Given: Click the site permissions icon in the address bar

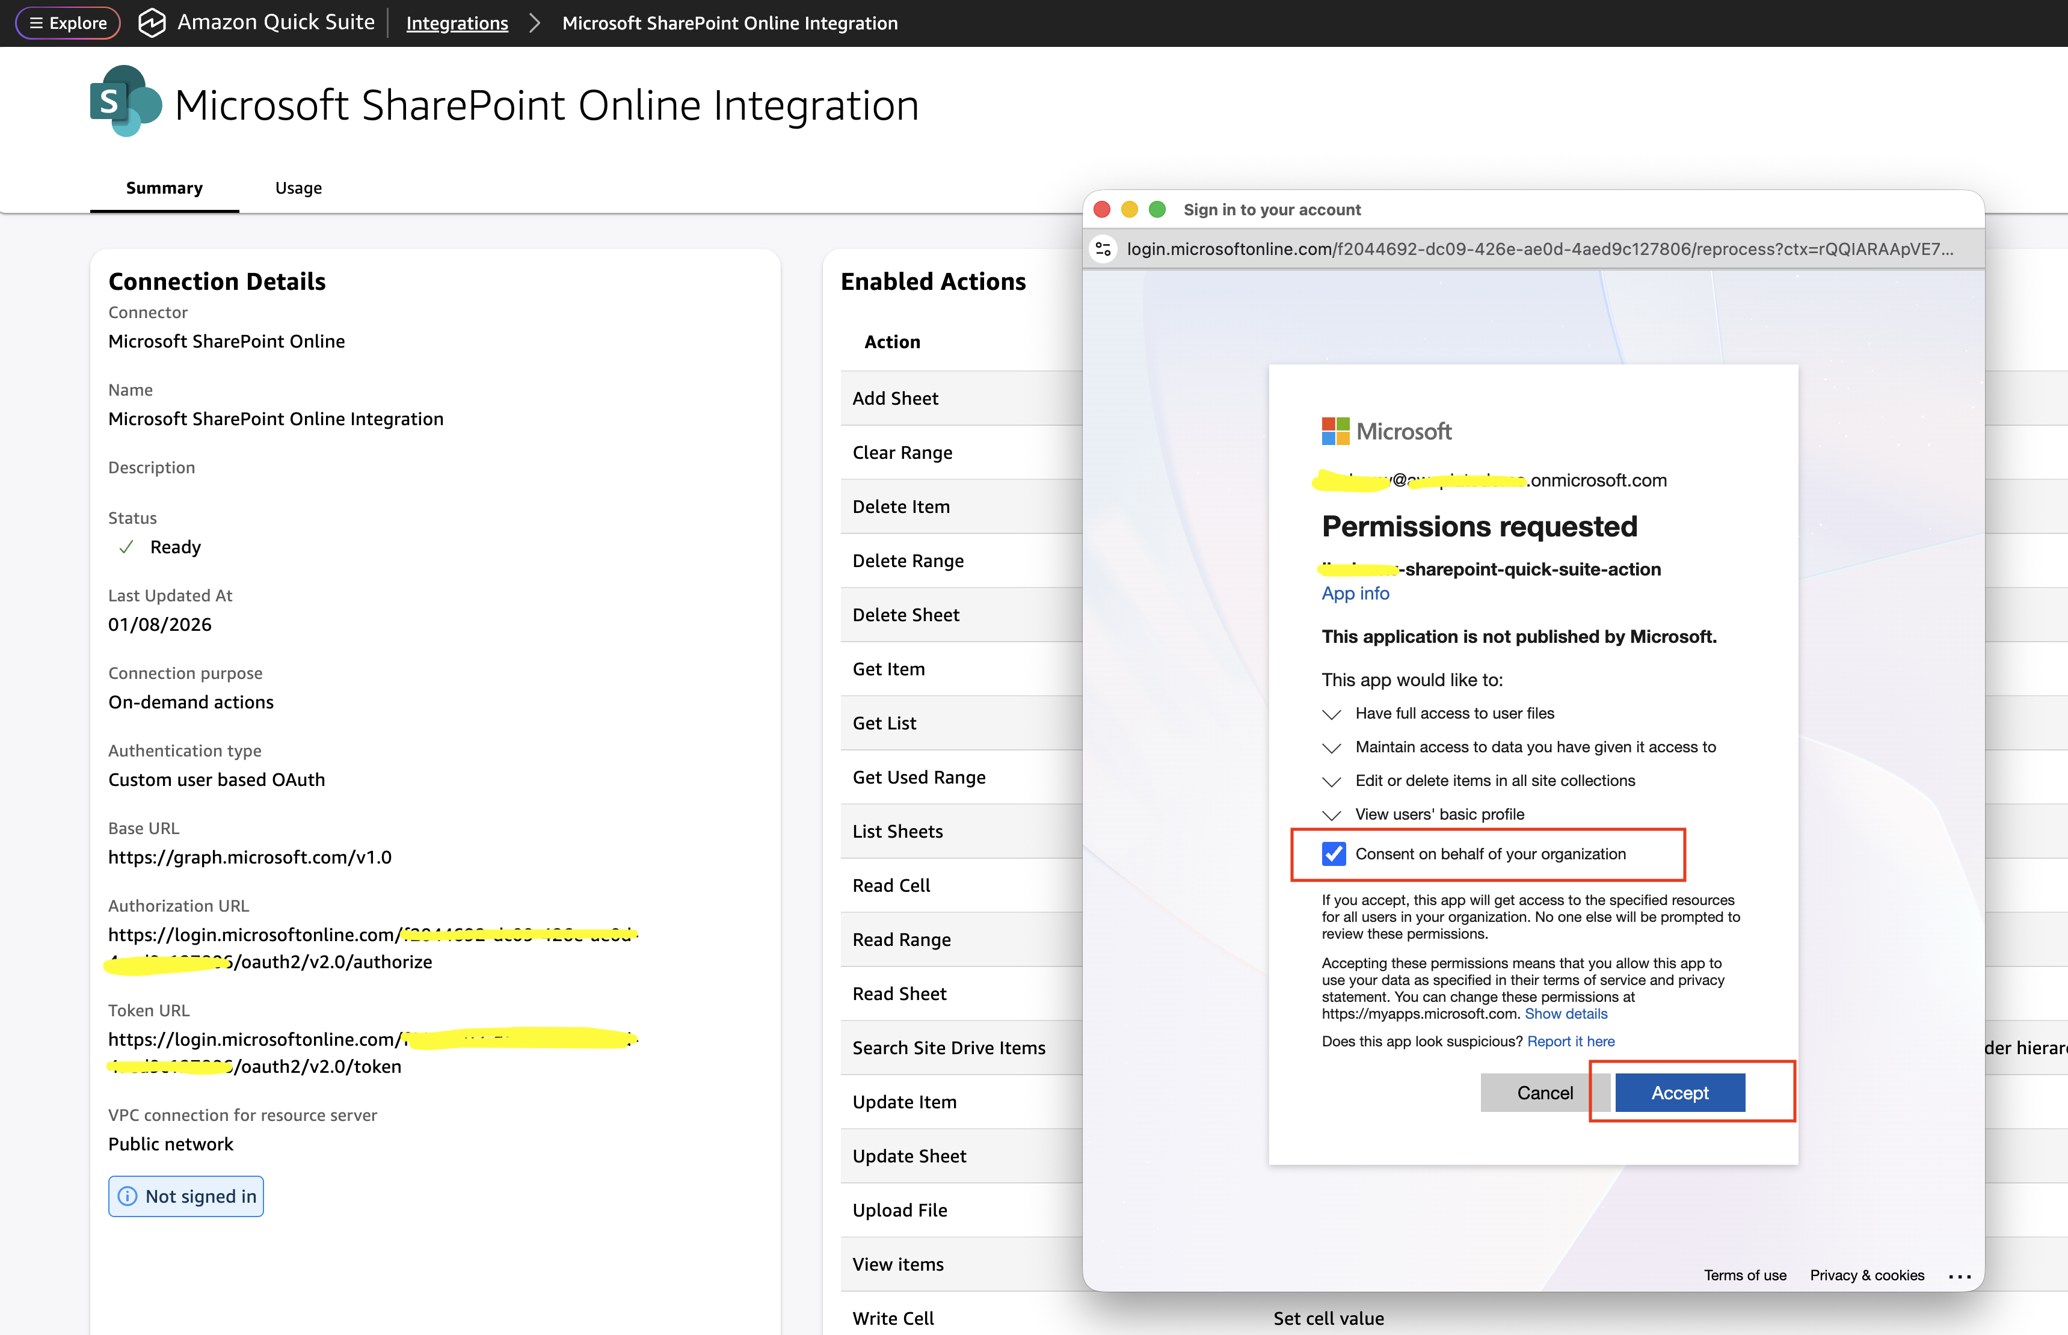Looking at the screenshot, I should [x=1104, y=249].
